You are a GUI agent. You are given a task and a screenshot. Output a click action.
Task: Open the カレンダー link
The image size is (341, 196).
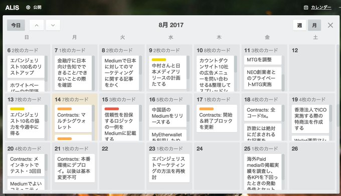[x=321, y=8]
